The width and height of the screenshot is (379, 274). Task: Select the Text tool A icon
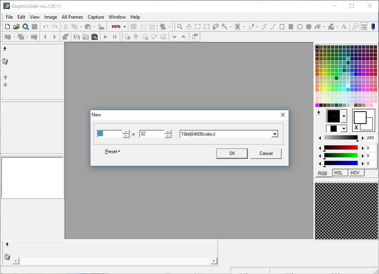344,27
